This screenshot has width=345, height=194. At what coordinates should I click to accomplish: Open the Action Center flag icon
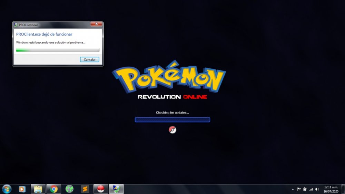[x=299, y=189]
